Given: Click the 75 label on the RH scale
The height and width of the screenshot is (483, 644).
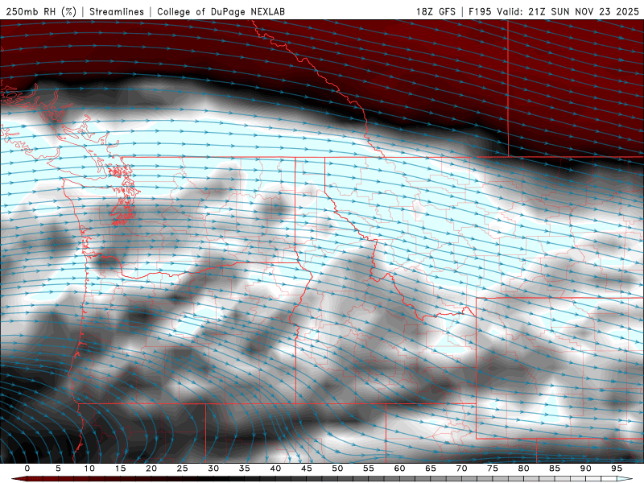Looking at the screenshot, I should (x=493, y=469).
